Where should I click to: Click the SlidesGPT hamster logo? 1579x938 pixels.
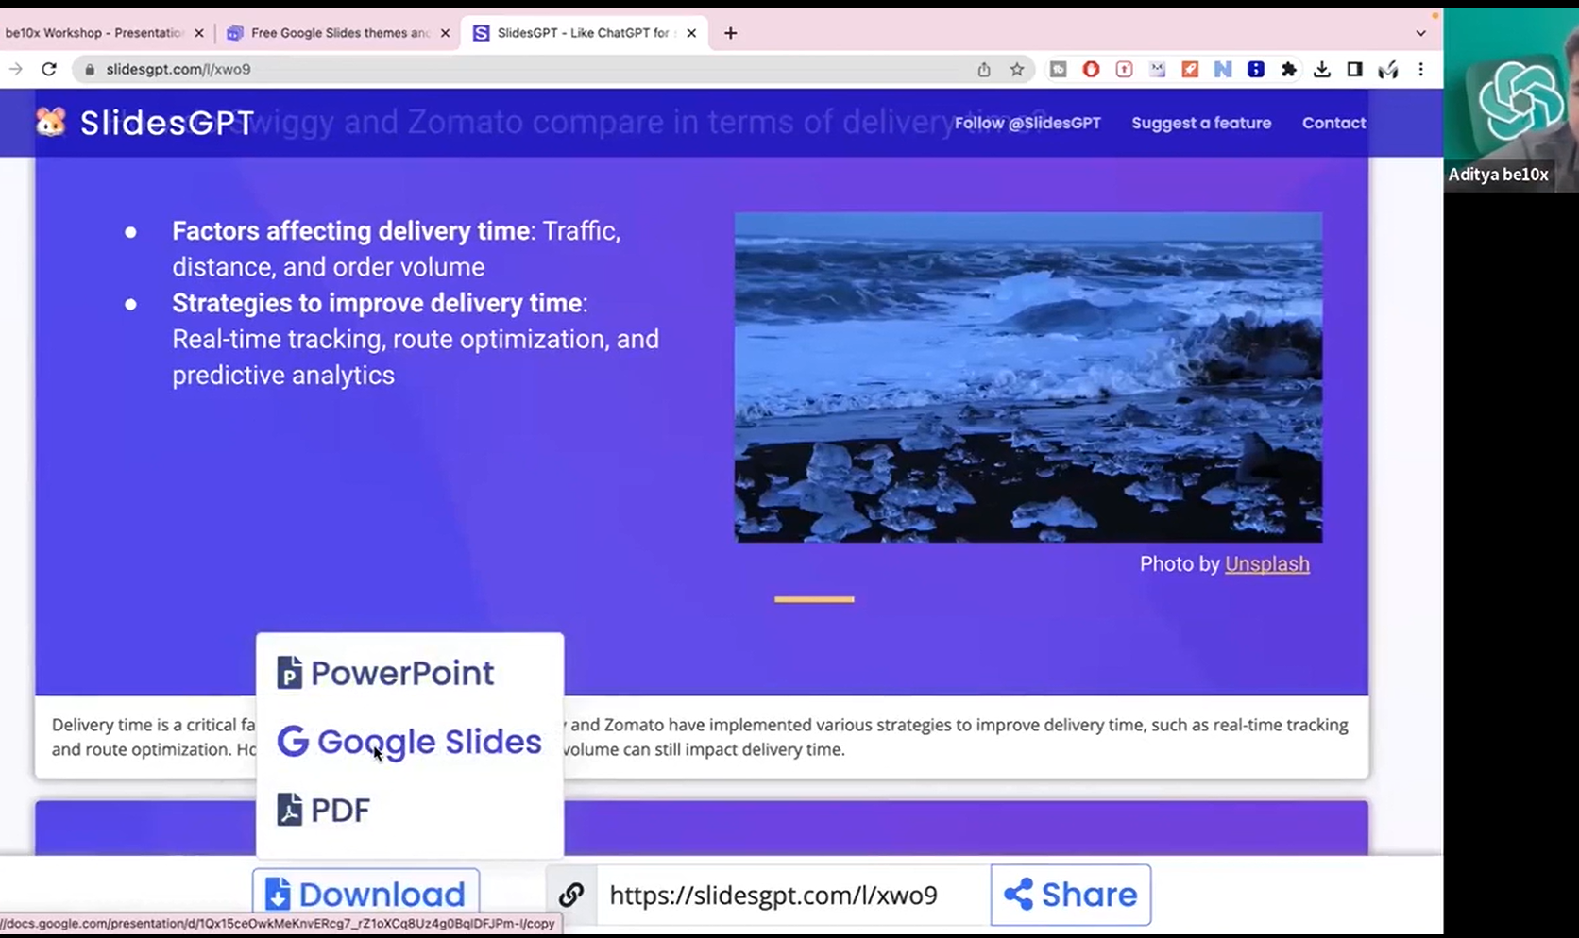[51, 122]
